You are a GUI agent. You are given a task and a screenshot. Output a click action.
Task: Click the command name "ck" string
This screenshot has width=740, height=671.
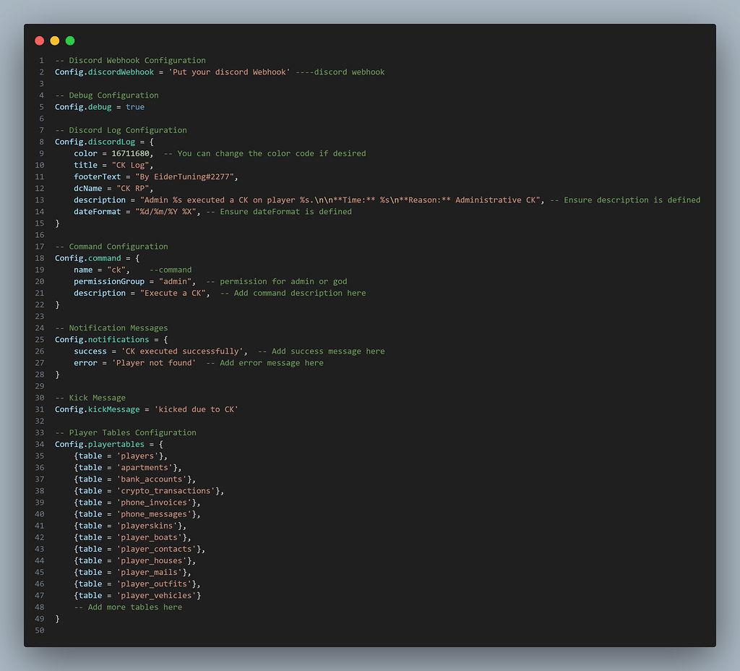118,270
